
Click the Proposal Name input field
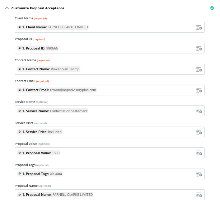pyautogui.click(x=104, y=195)
